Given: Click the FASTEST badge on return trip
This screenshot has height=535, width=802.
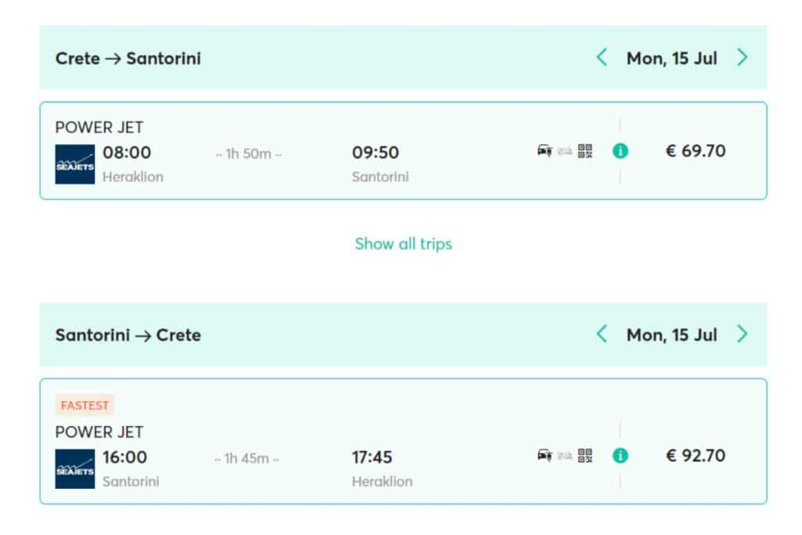Looking at the screenshot, I should (85, 405).
